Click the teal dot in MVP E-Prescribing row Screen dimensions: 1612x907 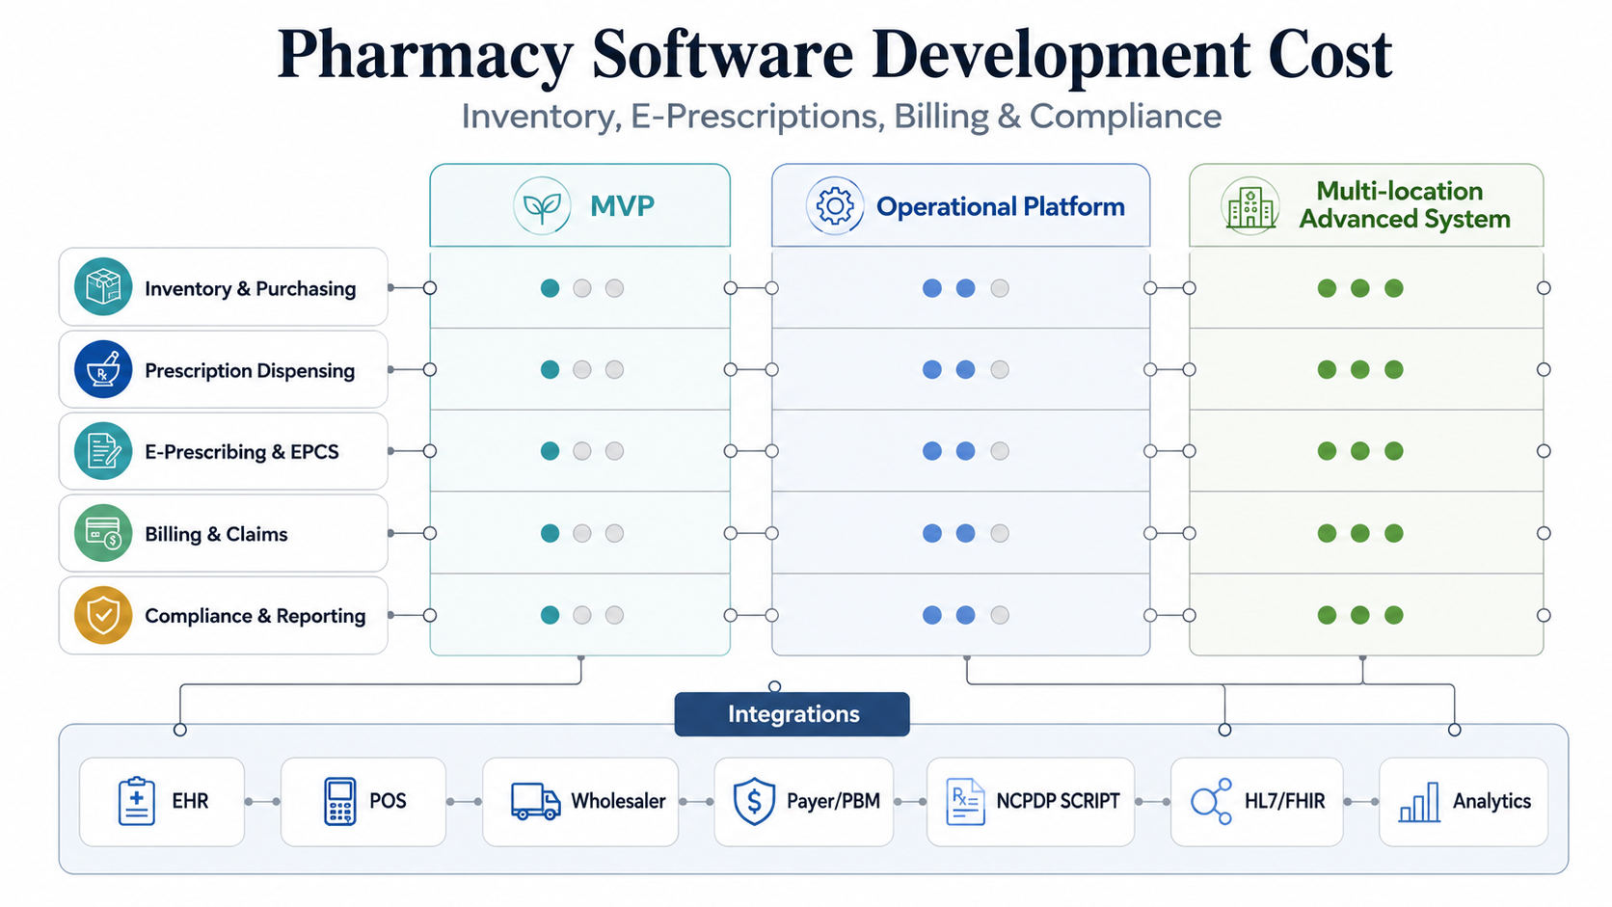550,451
